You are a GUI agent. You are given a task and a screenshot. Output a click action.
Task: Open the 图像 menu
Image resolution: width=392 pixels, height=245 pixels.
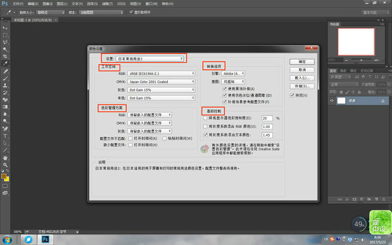tap(48, 4)
